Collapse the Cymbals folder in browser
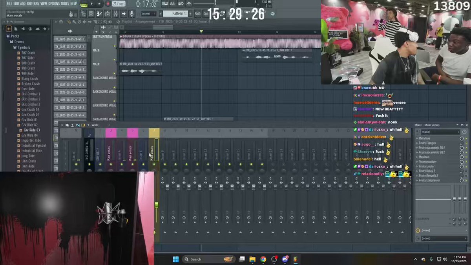471x265 pixels. tap(24, 48)
